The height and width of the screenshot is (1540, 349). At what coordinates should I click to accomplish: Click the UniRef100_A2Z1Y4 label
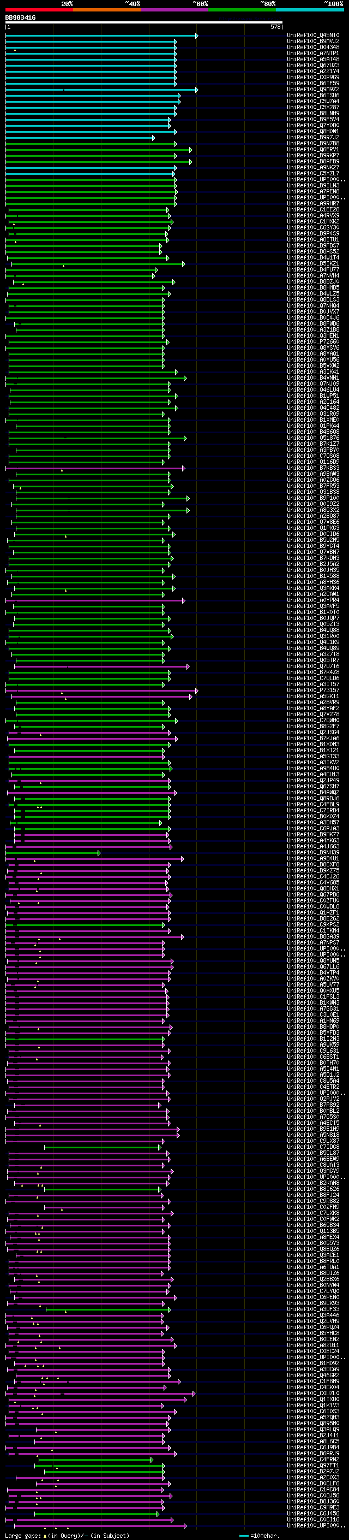[x=313, y=71]
